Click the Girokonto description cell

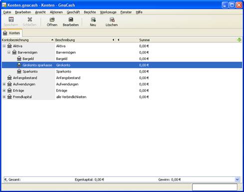click(63, 65)
